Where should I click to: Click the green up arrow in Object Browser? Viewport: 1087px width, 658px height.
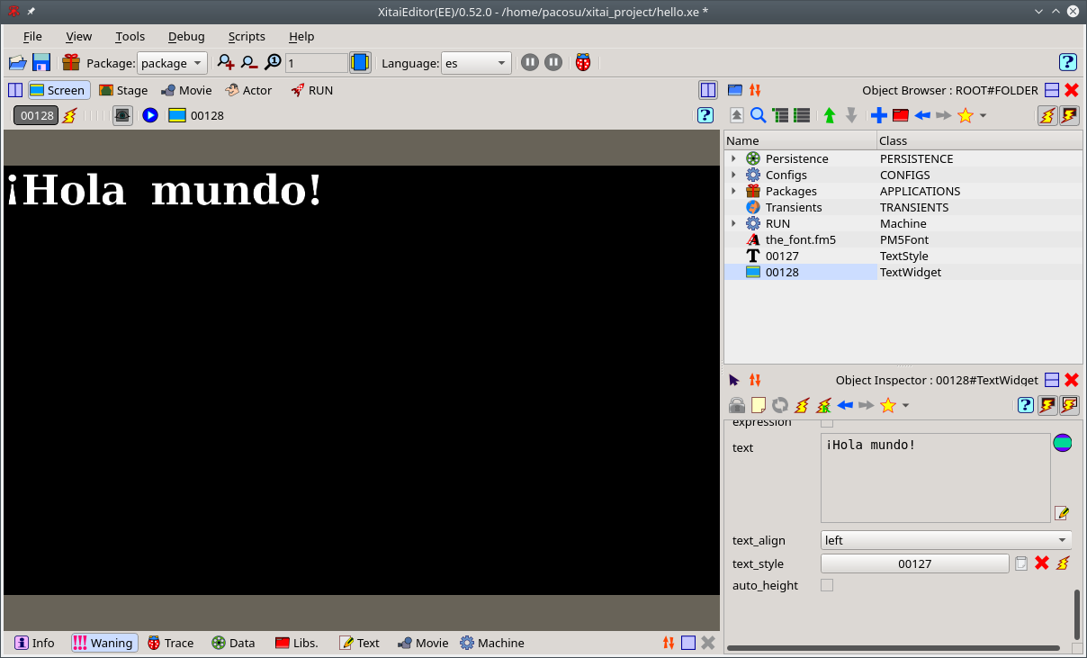tap(830, 115)
